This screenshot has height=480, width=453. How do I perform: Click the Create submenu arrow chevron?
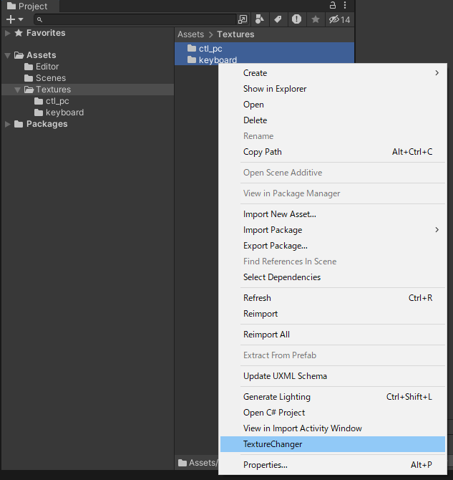437,73
